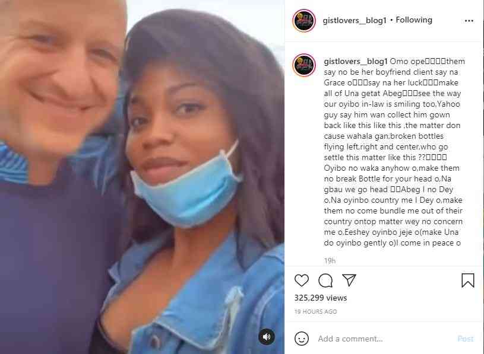View the 325,299 views count
Screen dimensions: 484x354
tap(321, 298)
